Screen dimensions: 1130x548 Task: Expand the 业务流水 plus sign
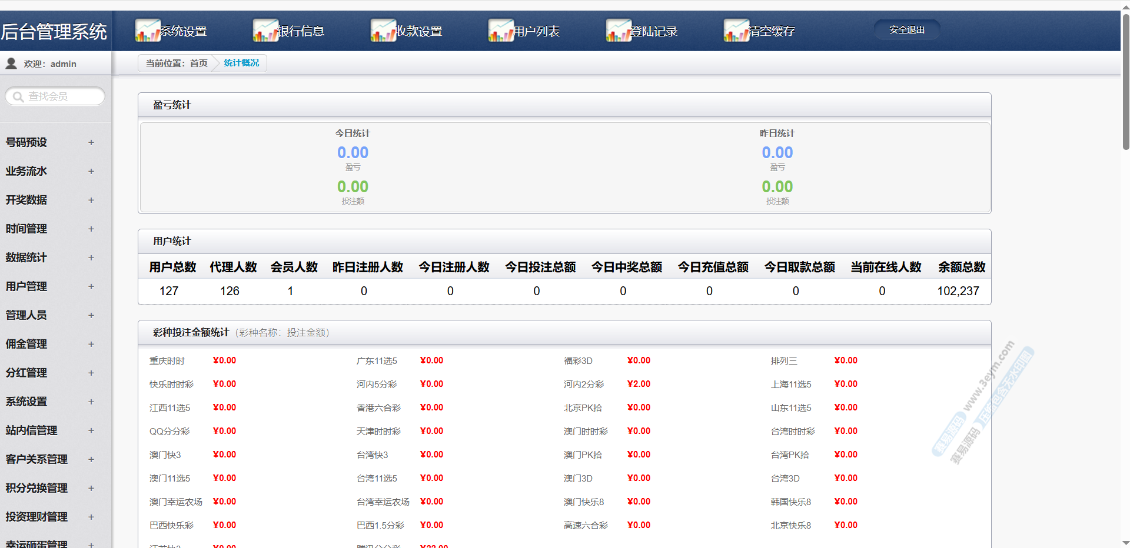click(x=91, y=171)
